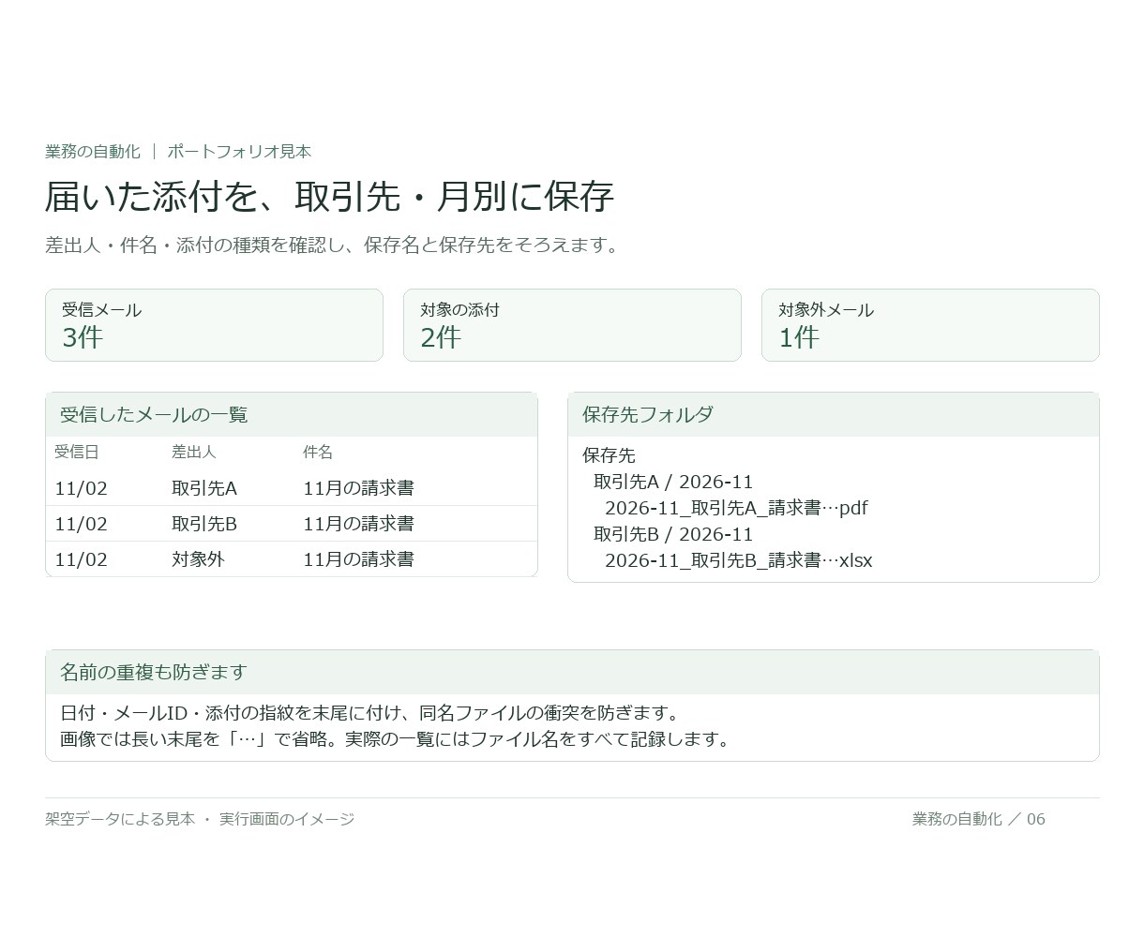Select the 対象外メール 1件 summary card
Viewport: 1144px width, 952px height.
tap(930, 325)
